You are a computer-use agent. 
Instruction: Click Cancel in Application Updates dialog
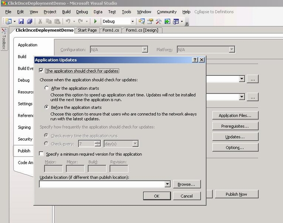tap(187, 196)
